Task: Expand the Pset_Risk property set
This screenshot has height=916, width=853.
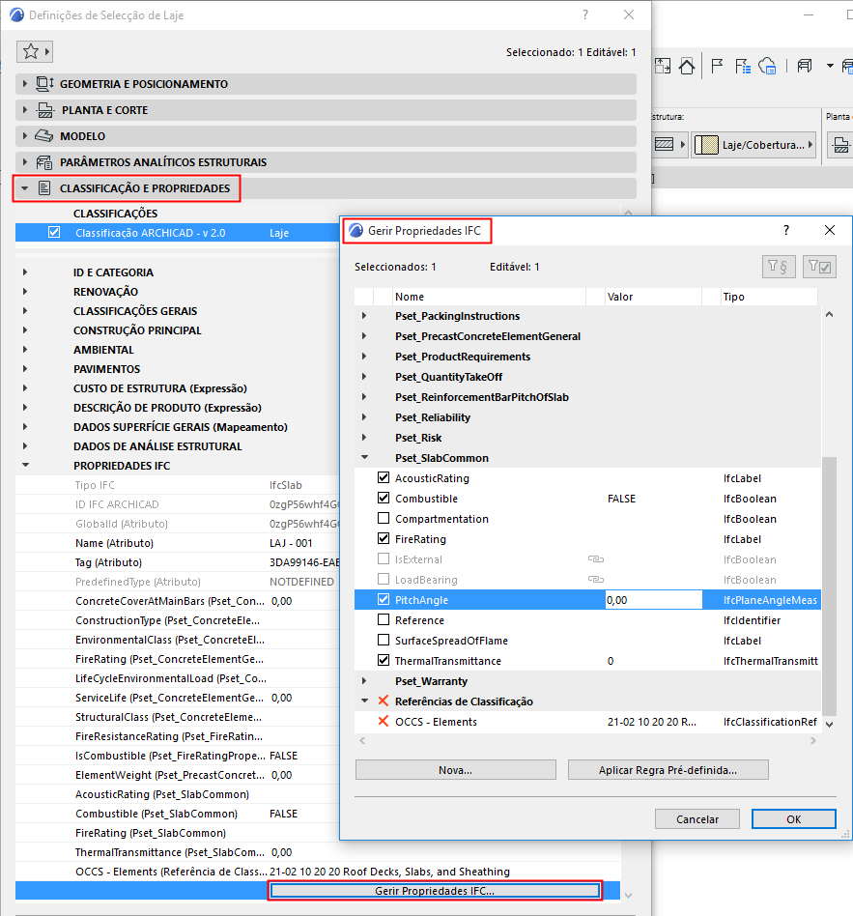Action: pos(365,437)
